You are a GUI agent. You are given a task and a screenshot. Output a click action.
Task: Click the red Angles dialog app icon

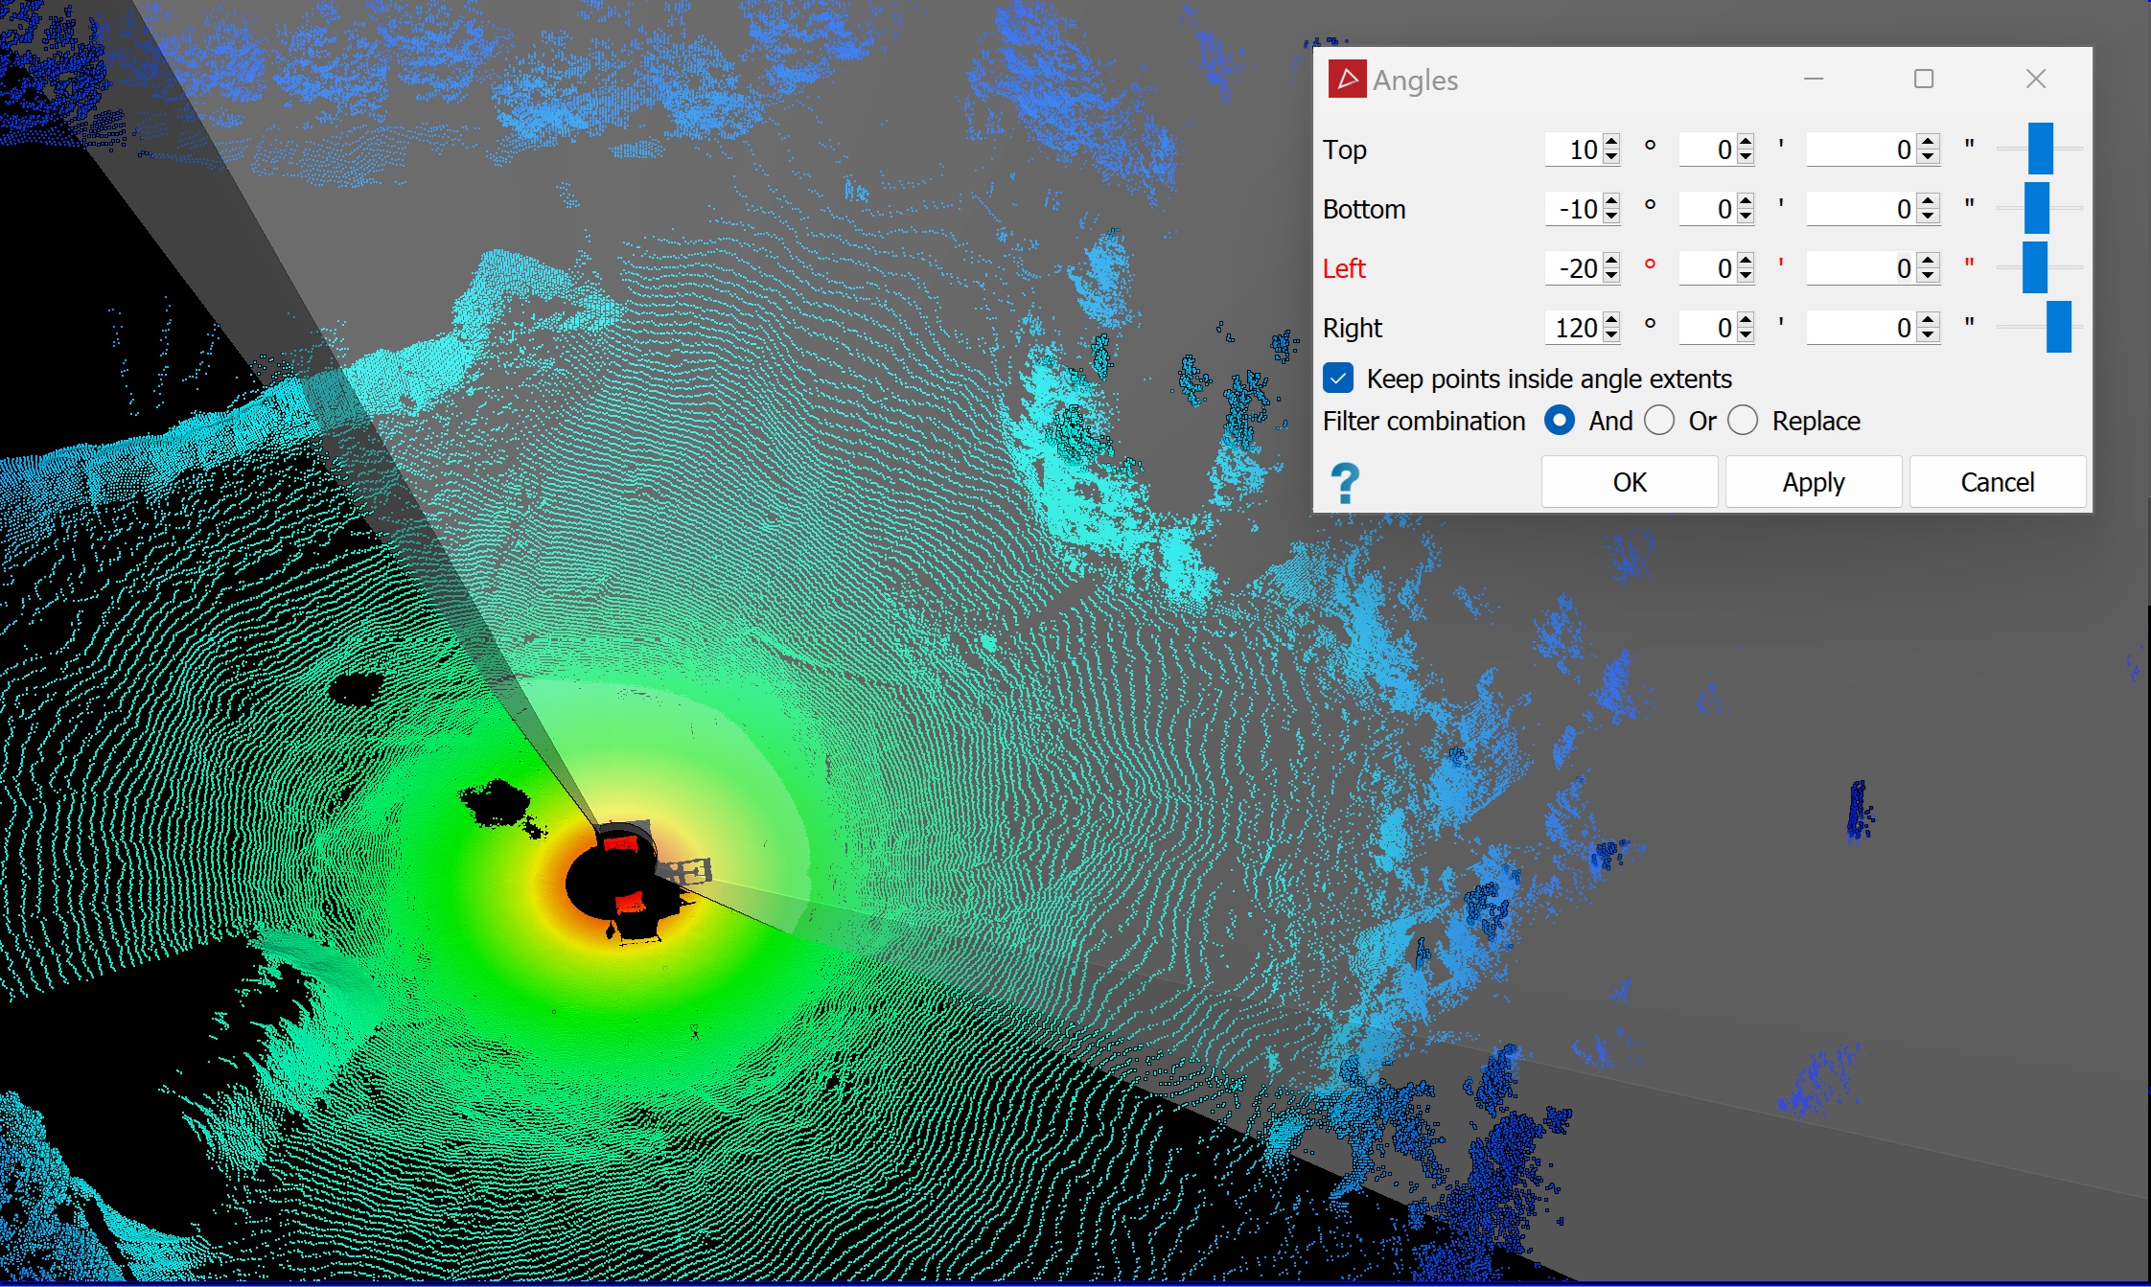pos(1346,80)
